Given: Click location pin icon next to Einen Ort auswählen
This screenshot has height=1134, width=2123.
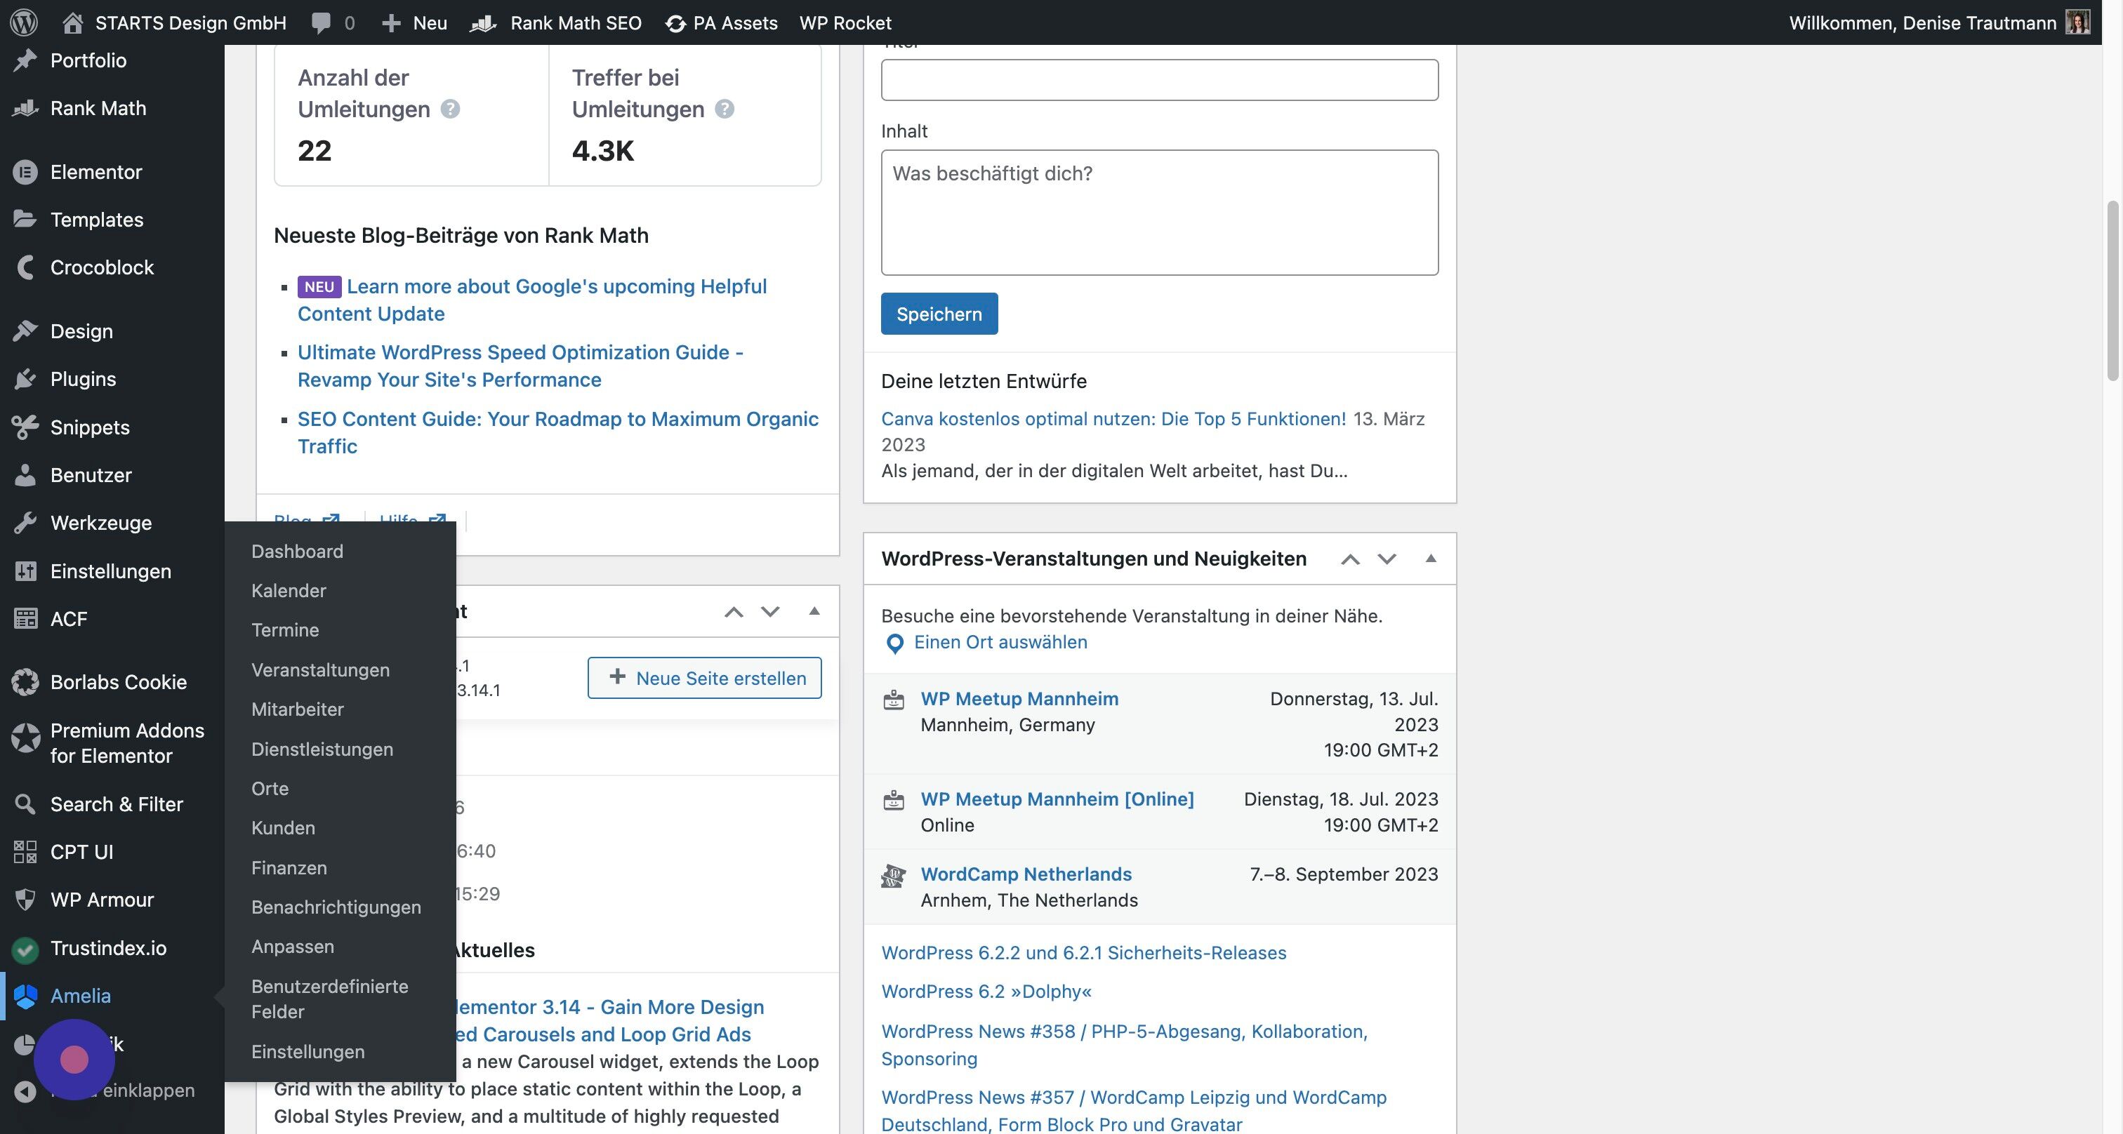Looking at the screenshot, I should [894, 644].
